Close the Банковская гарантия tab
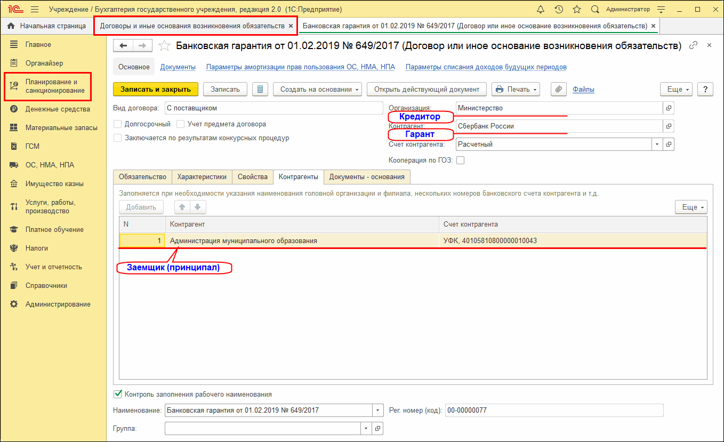Screen dimensions: 724x442 tap(654, 26)
